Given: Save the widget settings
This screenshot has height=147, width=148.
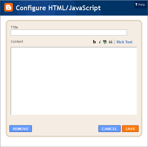Looking at the screenshot, I should (130, 129).
